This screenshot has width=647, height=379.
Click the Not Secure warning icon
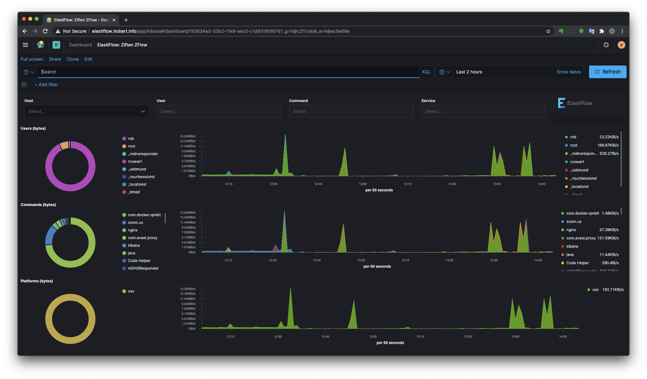(58, 31)
